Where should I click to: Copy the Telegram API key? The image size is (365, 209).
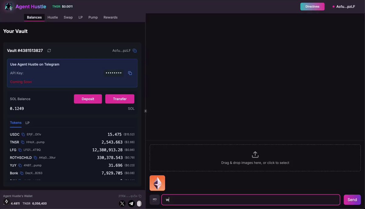(130, 73)
